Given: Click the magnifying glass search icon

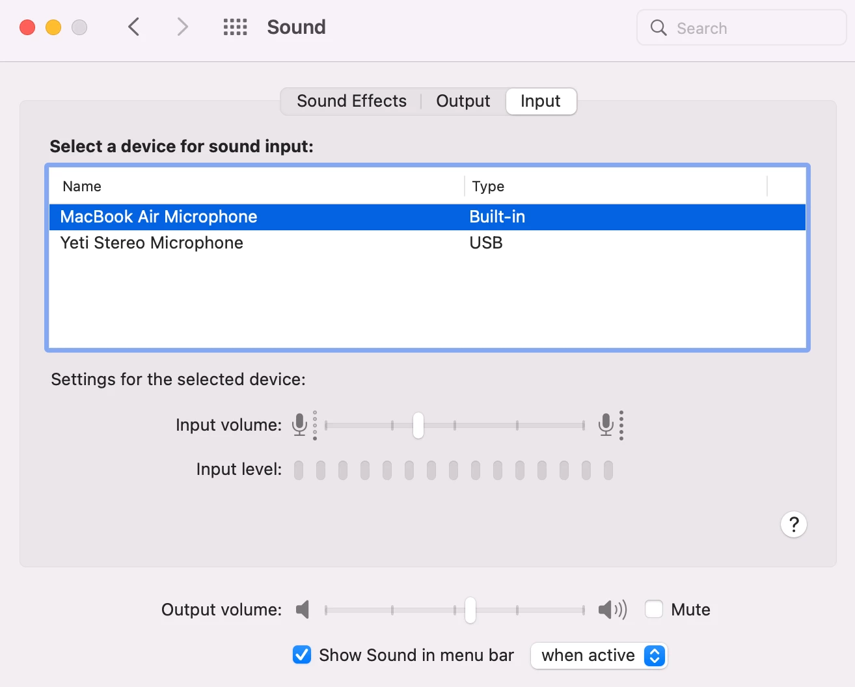Looking at the screenshot, I should point(658,28).
